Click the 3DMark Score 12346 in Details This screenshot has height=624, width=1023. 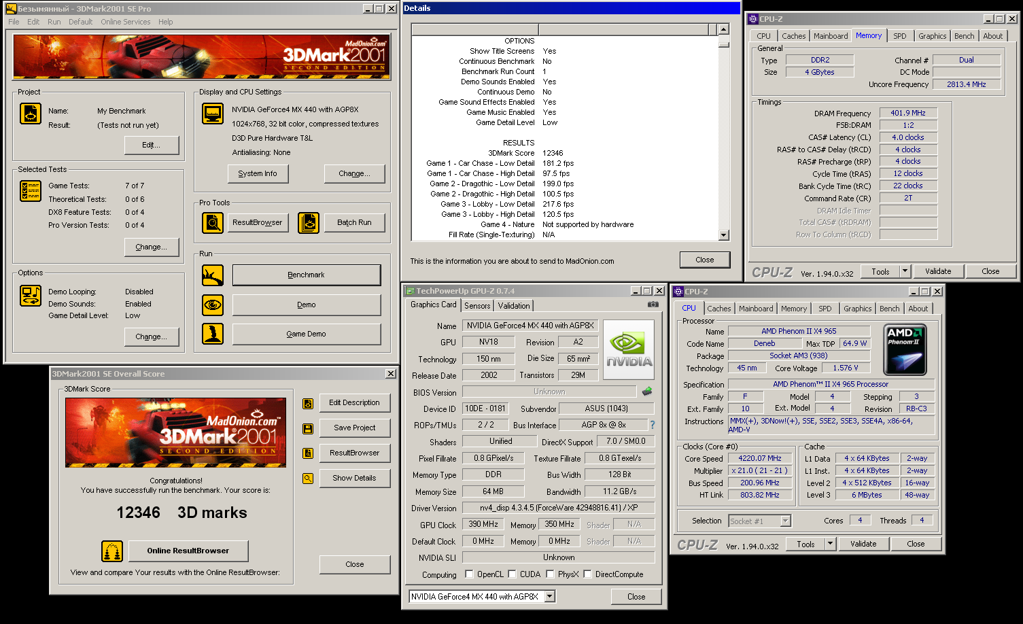point(553,153)
